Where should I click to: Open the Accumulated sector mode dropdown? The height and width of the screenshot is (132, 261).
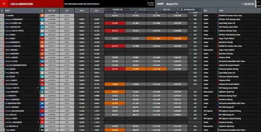191,10
